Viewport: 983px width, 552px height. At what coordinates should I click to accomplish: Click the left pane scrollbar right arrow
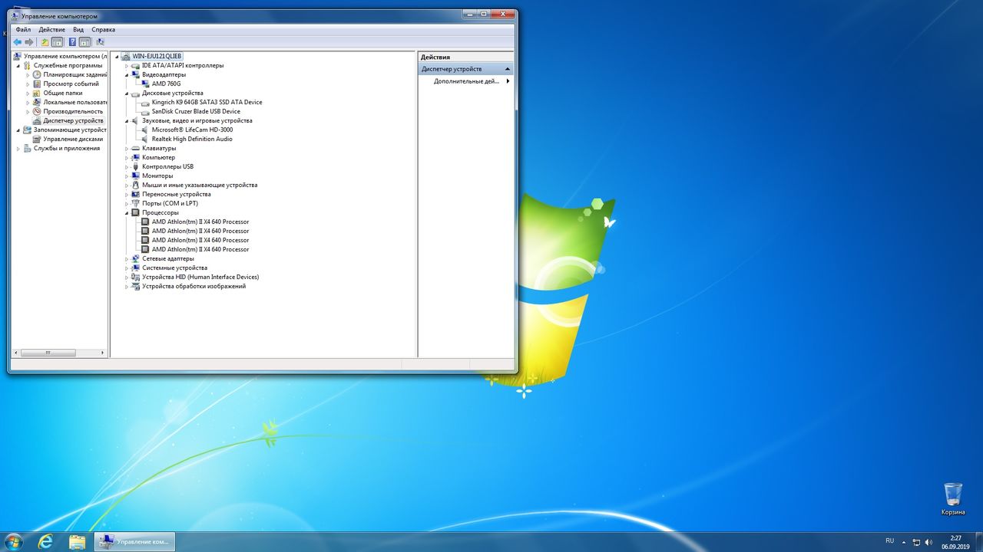pos(102,353)
